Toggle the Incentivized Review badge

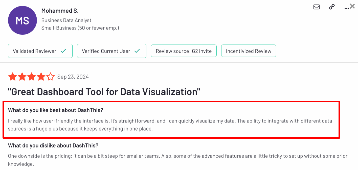click(248, 51)
